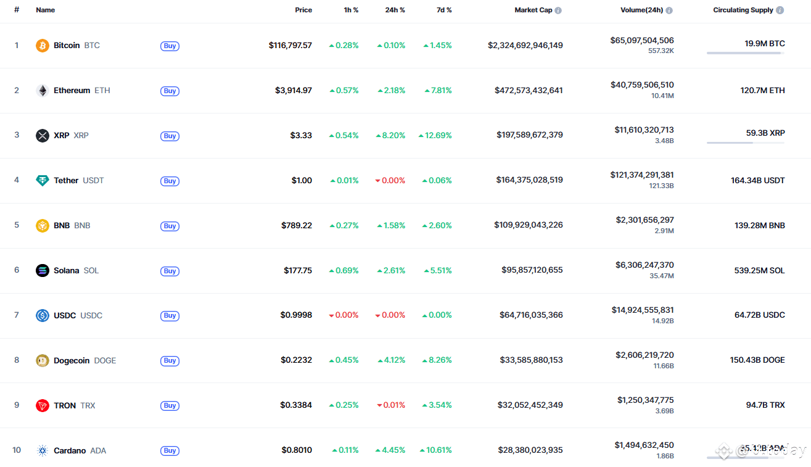
Task: Open the Solana SOL name link
Action: click(76, 270)
